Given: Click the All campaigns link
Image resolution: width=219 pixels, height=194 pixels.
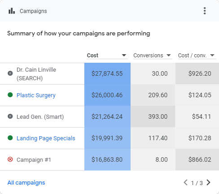Looking at the screenshot, I should tap(26, 183).
